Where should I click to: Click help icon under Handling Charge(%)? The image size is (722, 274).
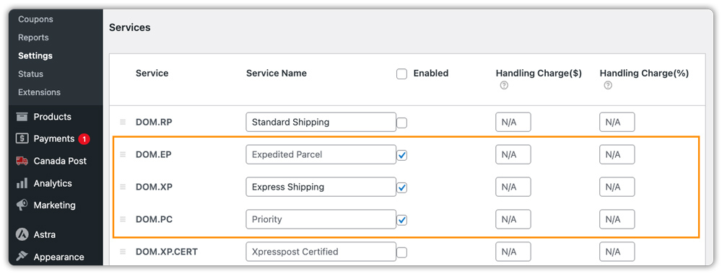click(608, 86)
